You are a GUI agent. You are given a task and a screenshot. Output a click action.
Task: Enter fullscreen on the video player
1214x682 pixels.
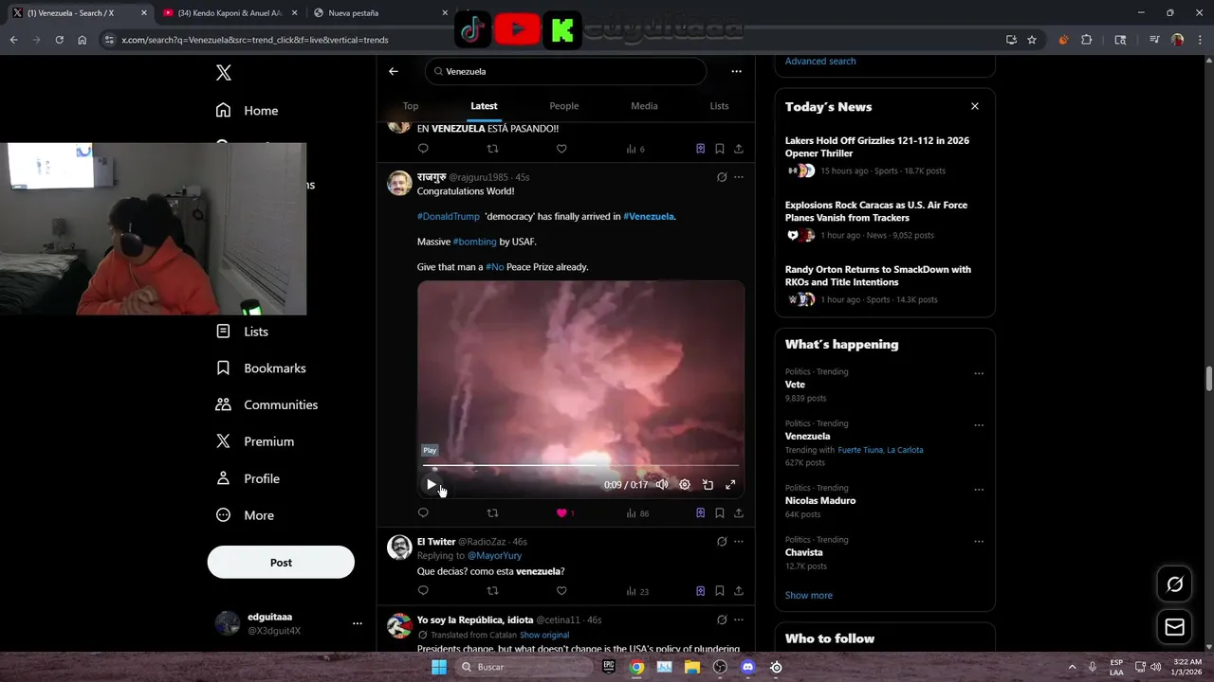coord(730,484)
